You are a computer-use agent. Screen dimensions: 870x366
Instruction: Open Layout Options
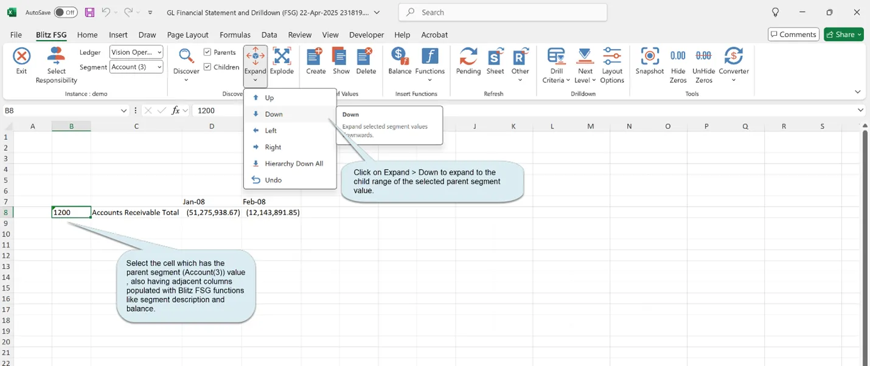(x=612, y=66)
